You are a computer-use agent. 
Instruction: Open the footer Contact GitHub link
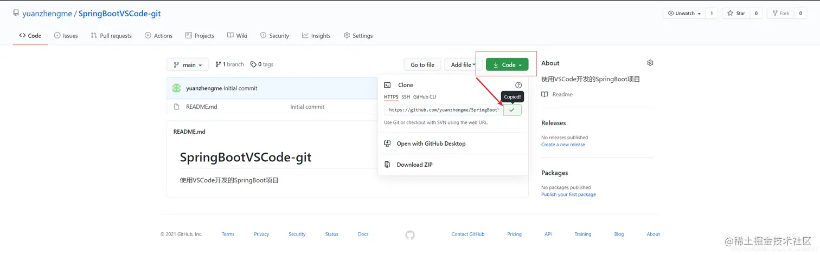[x=468, y=234]
